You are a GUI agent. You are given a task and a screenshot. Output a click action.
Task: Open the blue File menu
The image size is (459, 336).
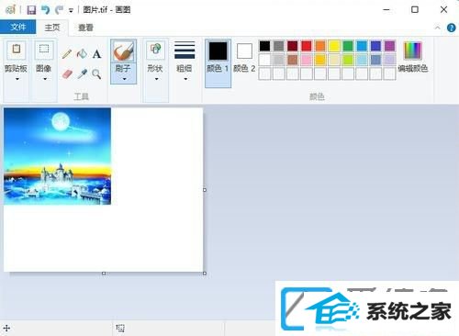pos(18,27)
